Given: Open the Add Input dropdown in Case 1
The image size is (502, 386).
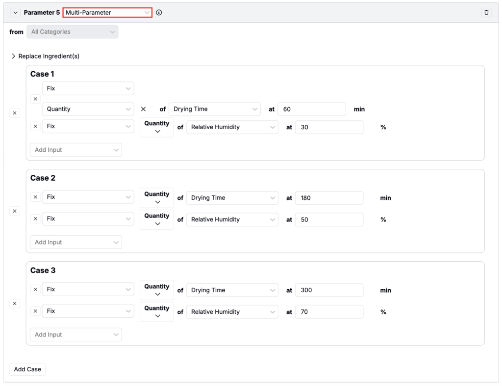Looking at the screenshot, I should [76, 150].
